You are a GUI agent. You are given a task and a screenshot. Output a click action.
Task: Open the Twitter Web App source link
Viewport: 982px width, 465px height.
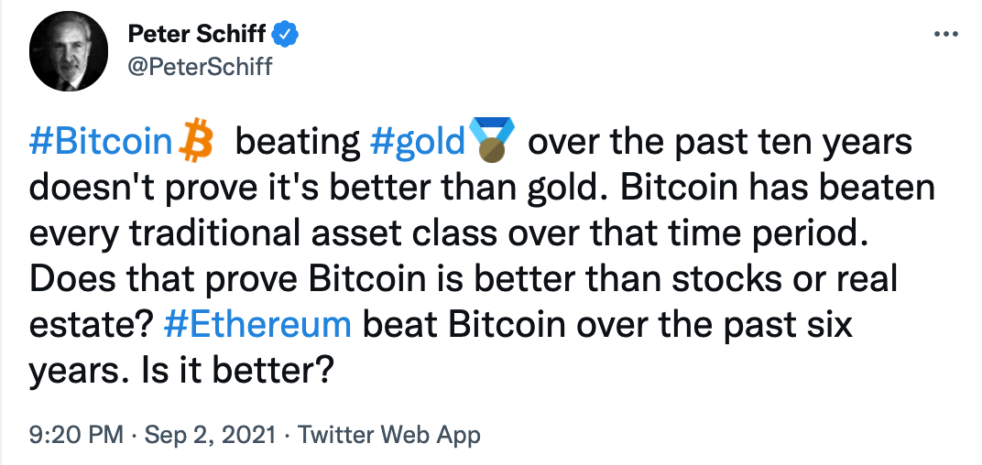[x=389, y=435]
